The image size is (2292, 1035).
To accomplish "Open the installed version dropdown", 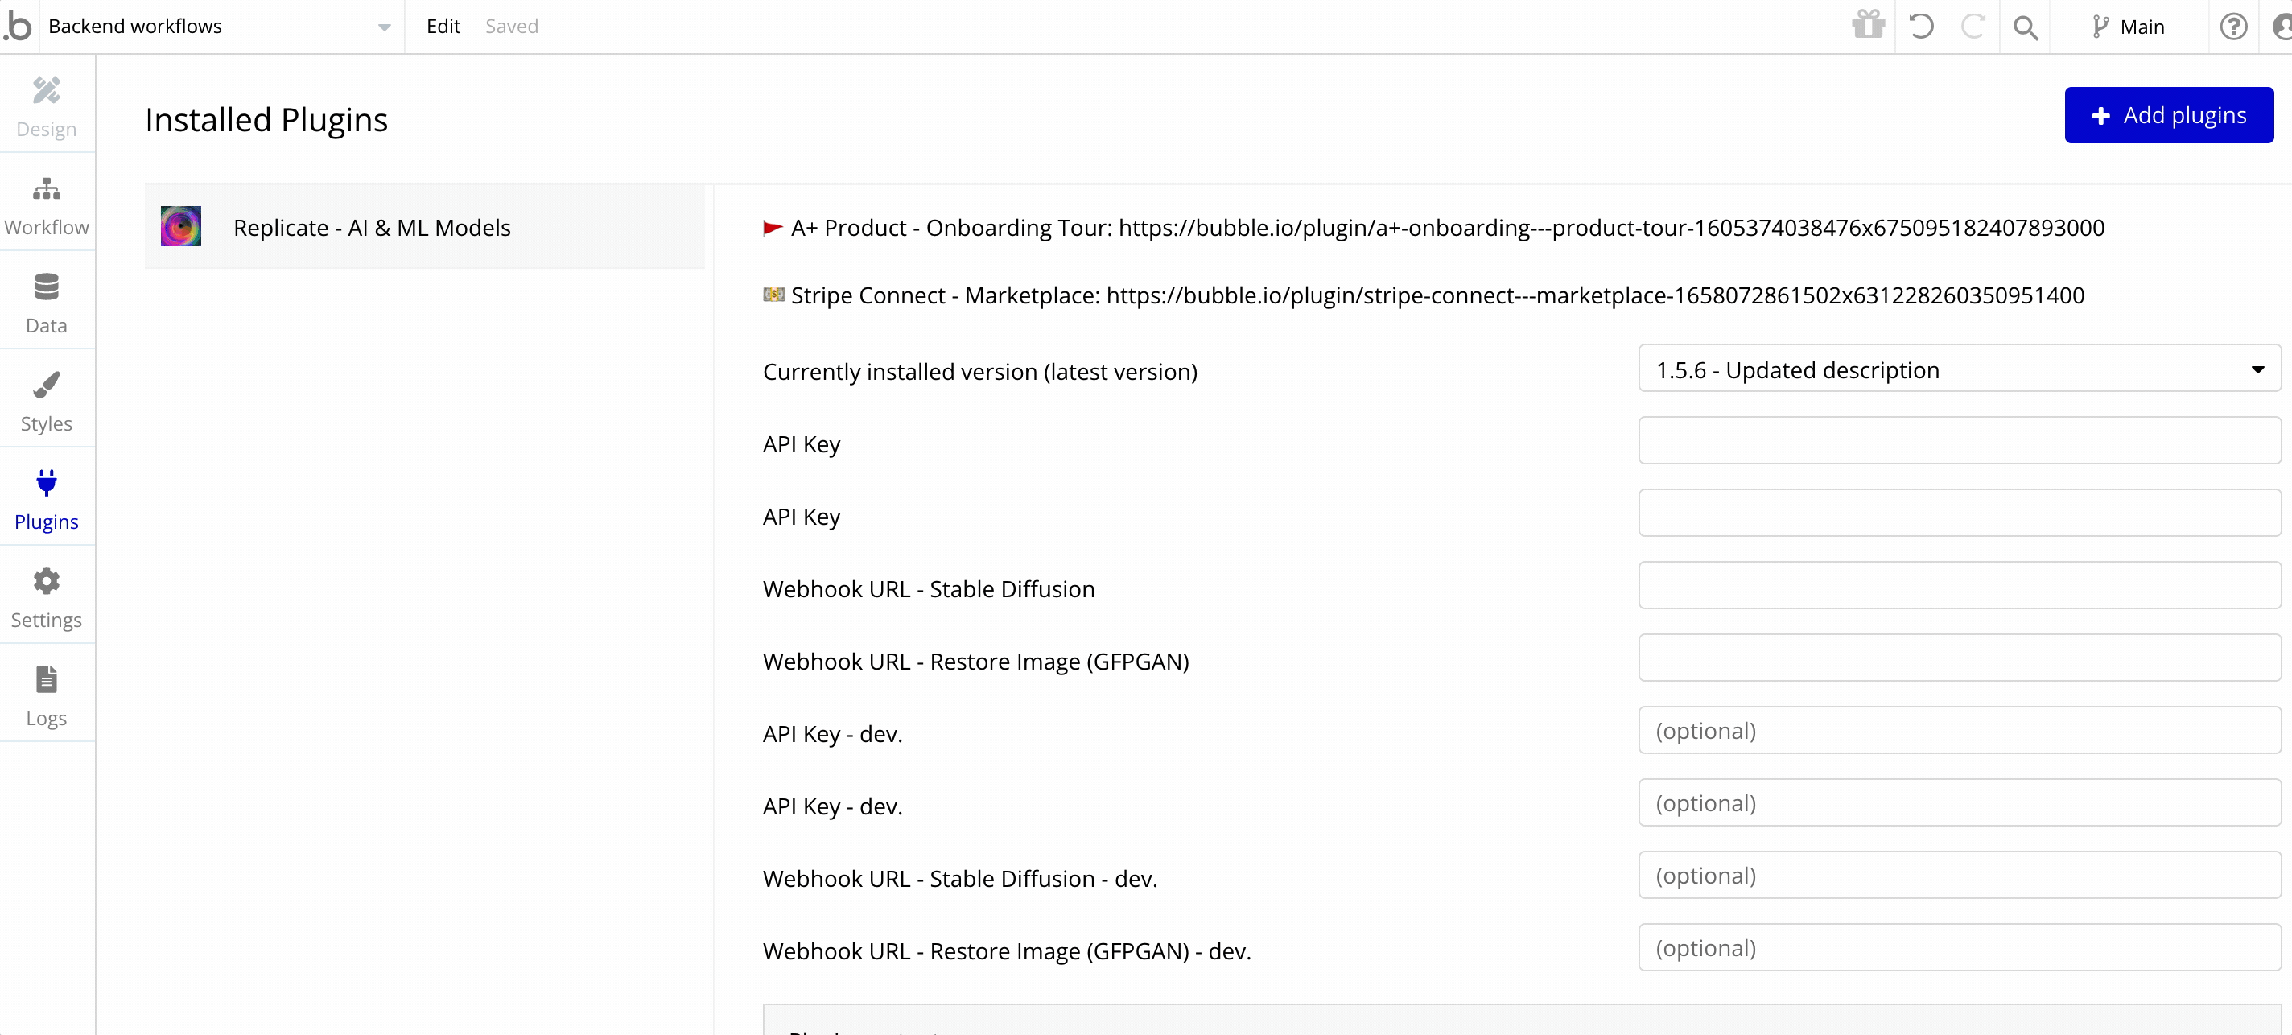I will (x=1958, y=369).
